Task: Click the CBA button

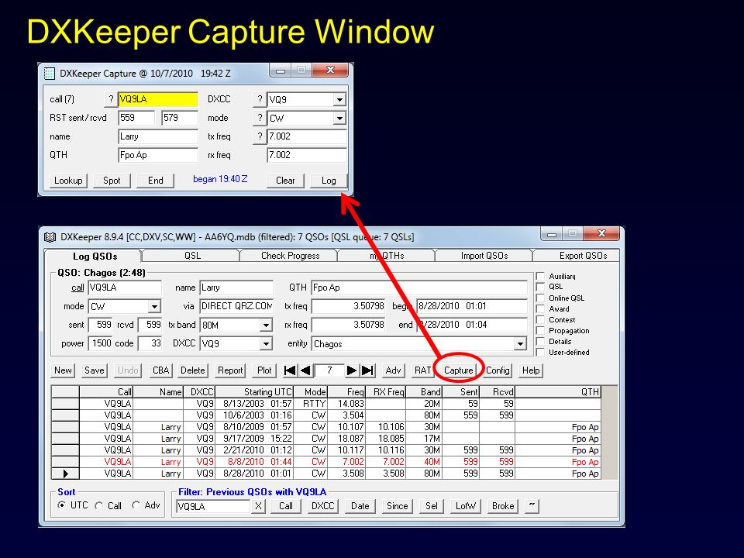Action: click(161, 370)
